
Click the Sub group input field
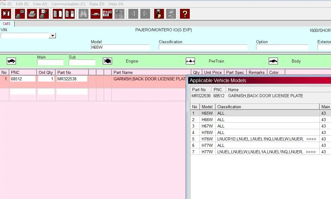82,62
